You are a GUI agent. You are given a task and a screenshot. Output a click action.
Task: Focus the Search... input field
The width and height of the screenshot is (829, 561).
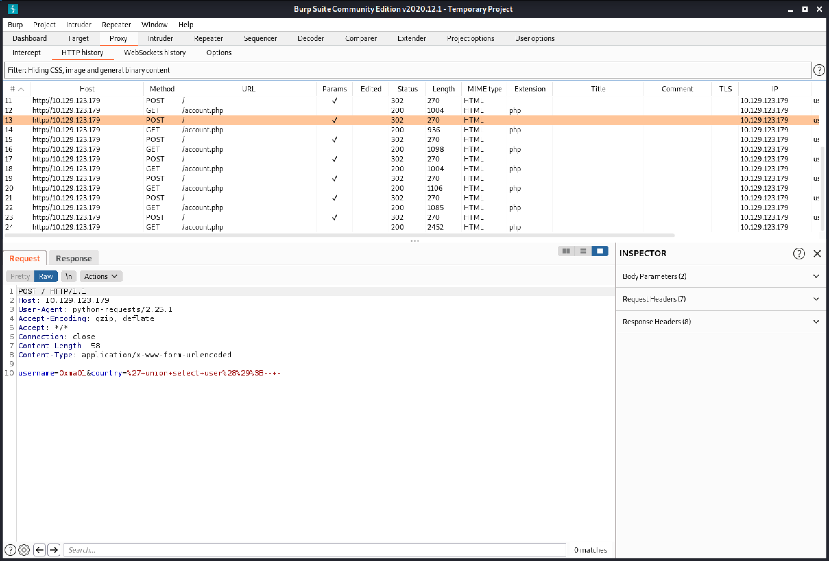click(x=315, y=550)
